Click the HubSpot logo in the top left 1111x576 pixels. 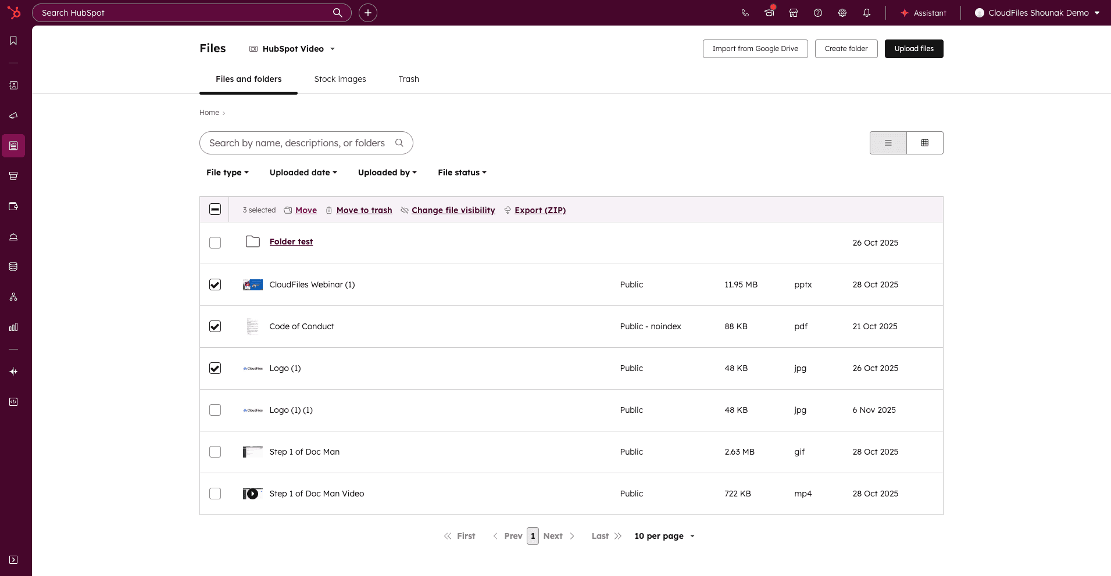[x=15, y=12]
